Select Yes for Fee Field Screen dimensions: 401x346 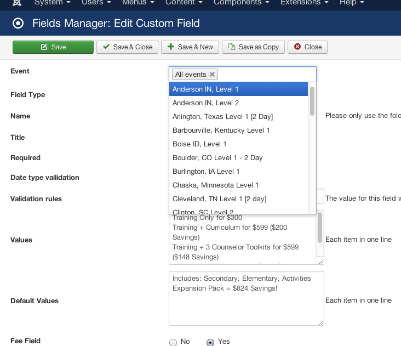point(210,342)
